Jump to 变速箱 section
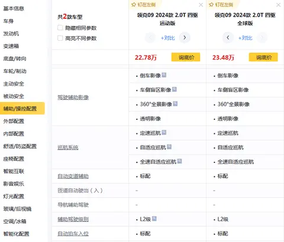Viewport: 284px width, 242px height. click(x=11, y=46)
